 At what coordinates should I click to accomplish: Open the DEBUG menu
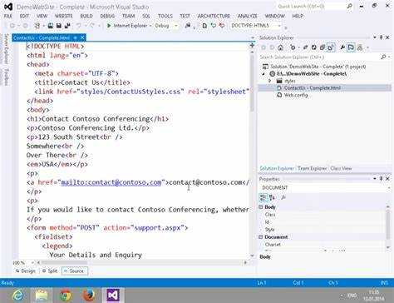click(x=107, y=16)
